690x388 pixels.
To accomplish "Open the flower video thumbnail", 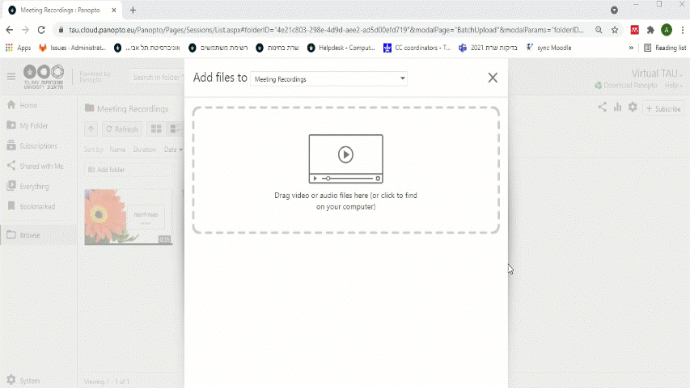I will coord(128,217).
